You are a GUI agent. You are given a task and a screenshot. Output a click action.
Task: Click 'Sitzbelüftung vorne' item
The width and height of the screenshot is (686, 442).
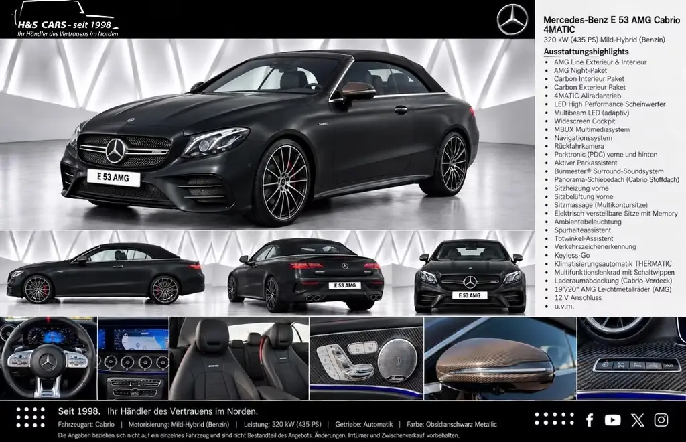click(x=584, y=196)
